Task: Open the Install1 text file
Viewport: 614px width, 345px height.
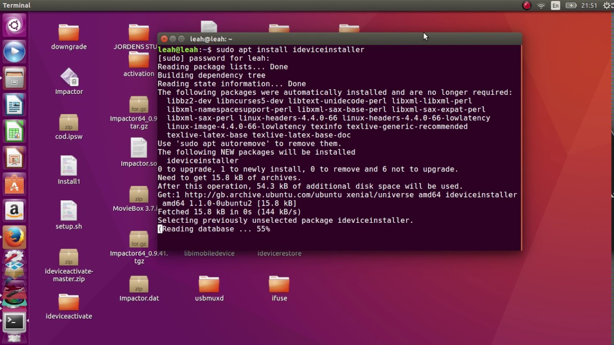Action: click(x=69, y=170)
